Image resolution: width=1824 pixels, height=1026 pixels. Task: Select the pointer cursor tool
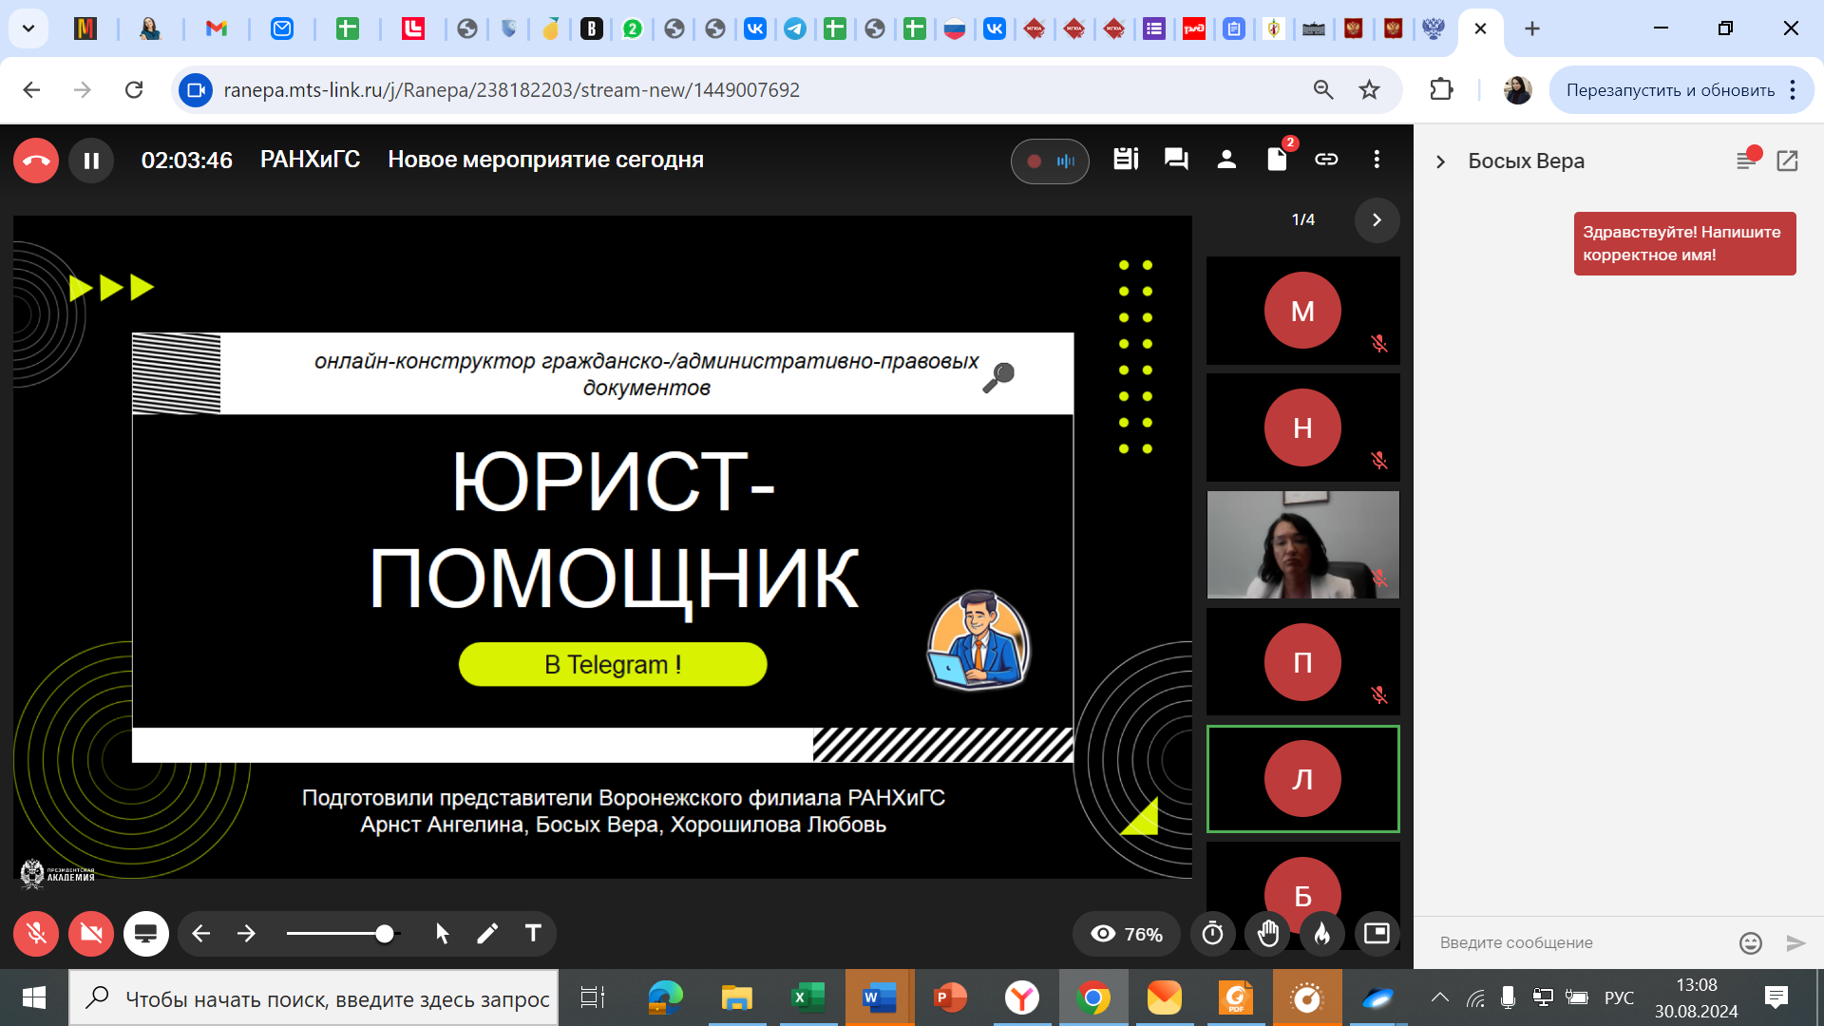coord(442,934)
